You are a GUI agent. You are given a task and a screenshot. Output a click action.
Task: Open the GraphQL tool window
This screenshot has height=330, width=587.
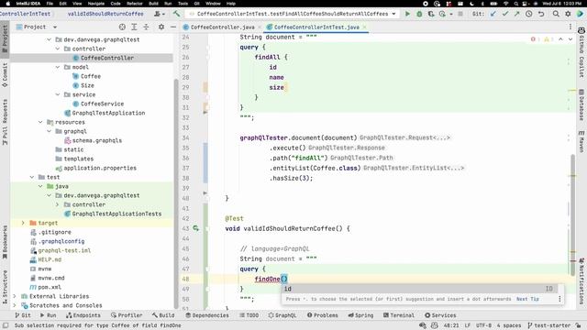pyautogui.click(x=282, y=315)
